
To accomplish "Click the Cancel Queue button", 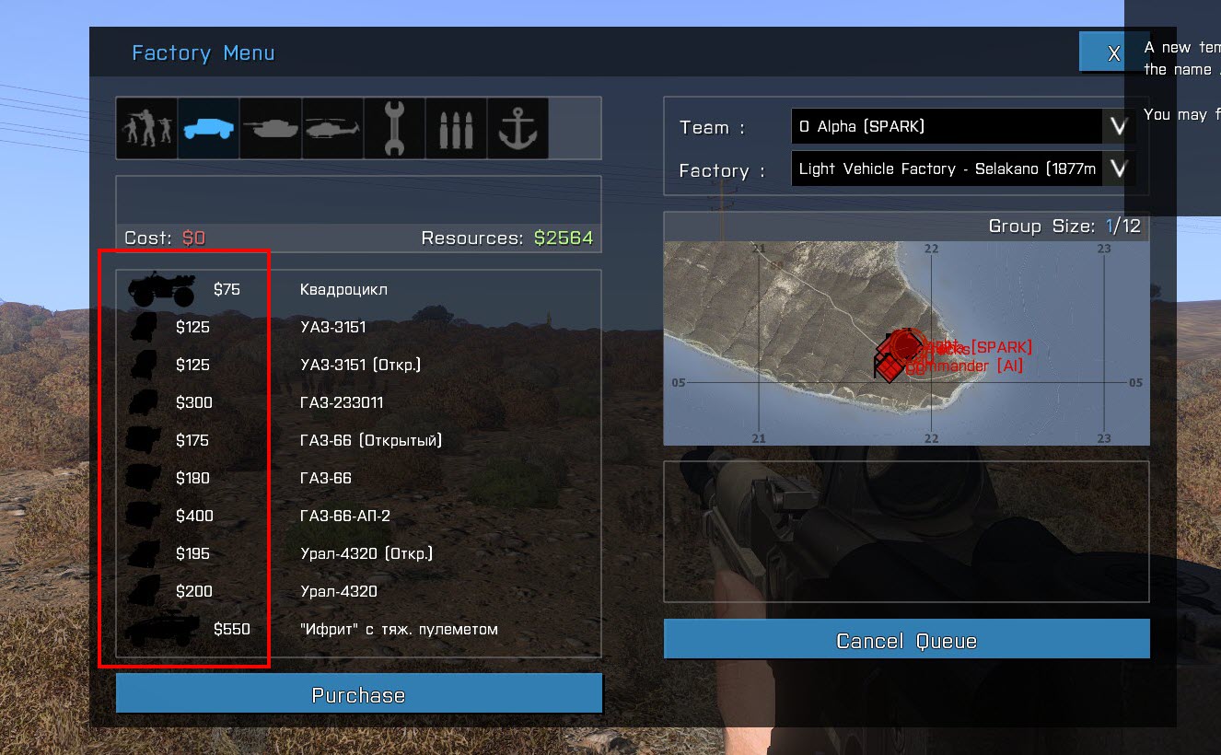I will coord(906,640).
